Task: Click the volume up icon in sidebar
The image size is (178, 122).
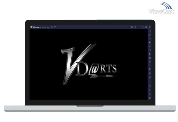Action: pos(150,35)
